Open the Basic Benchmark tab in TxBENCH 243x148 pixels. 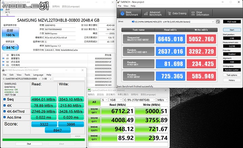pyautogui.click(x=130, y=13)
